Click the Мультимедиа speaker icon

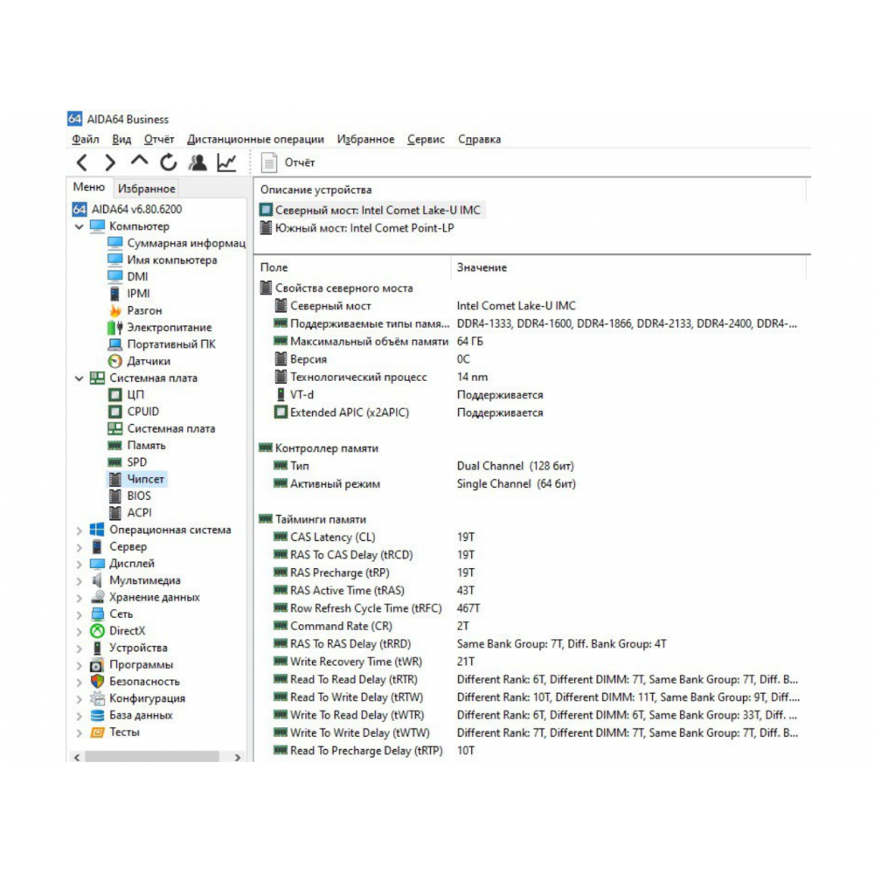(x=98, y=580)
